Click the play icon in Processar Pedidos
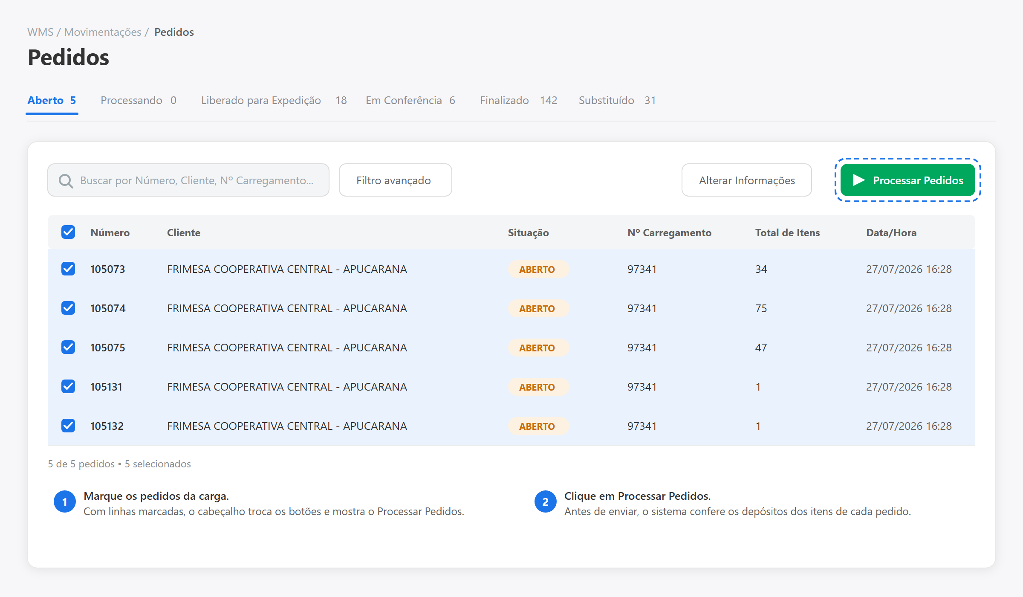The height and width of the screenshot is (597, 1023). (x=859, y=180)
